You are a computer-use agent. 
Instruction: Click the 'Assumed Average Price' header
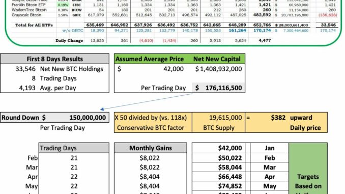pos(150,59)
